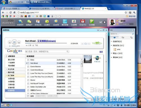Launch the QQ音乐 app icon
Image resolution: width=141 pixels, height=108 pixels.
coord(47,23)
